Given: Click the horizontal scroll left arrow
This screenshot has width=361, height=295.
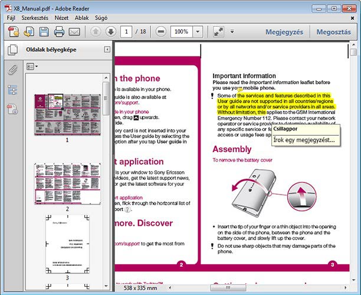Looking at the screenshot, I should click(x=170, y=288).
